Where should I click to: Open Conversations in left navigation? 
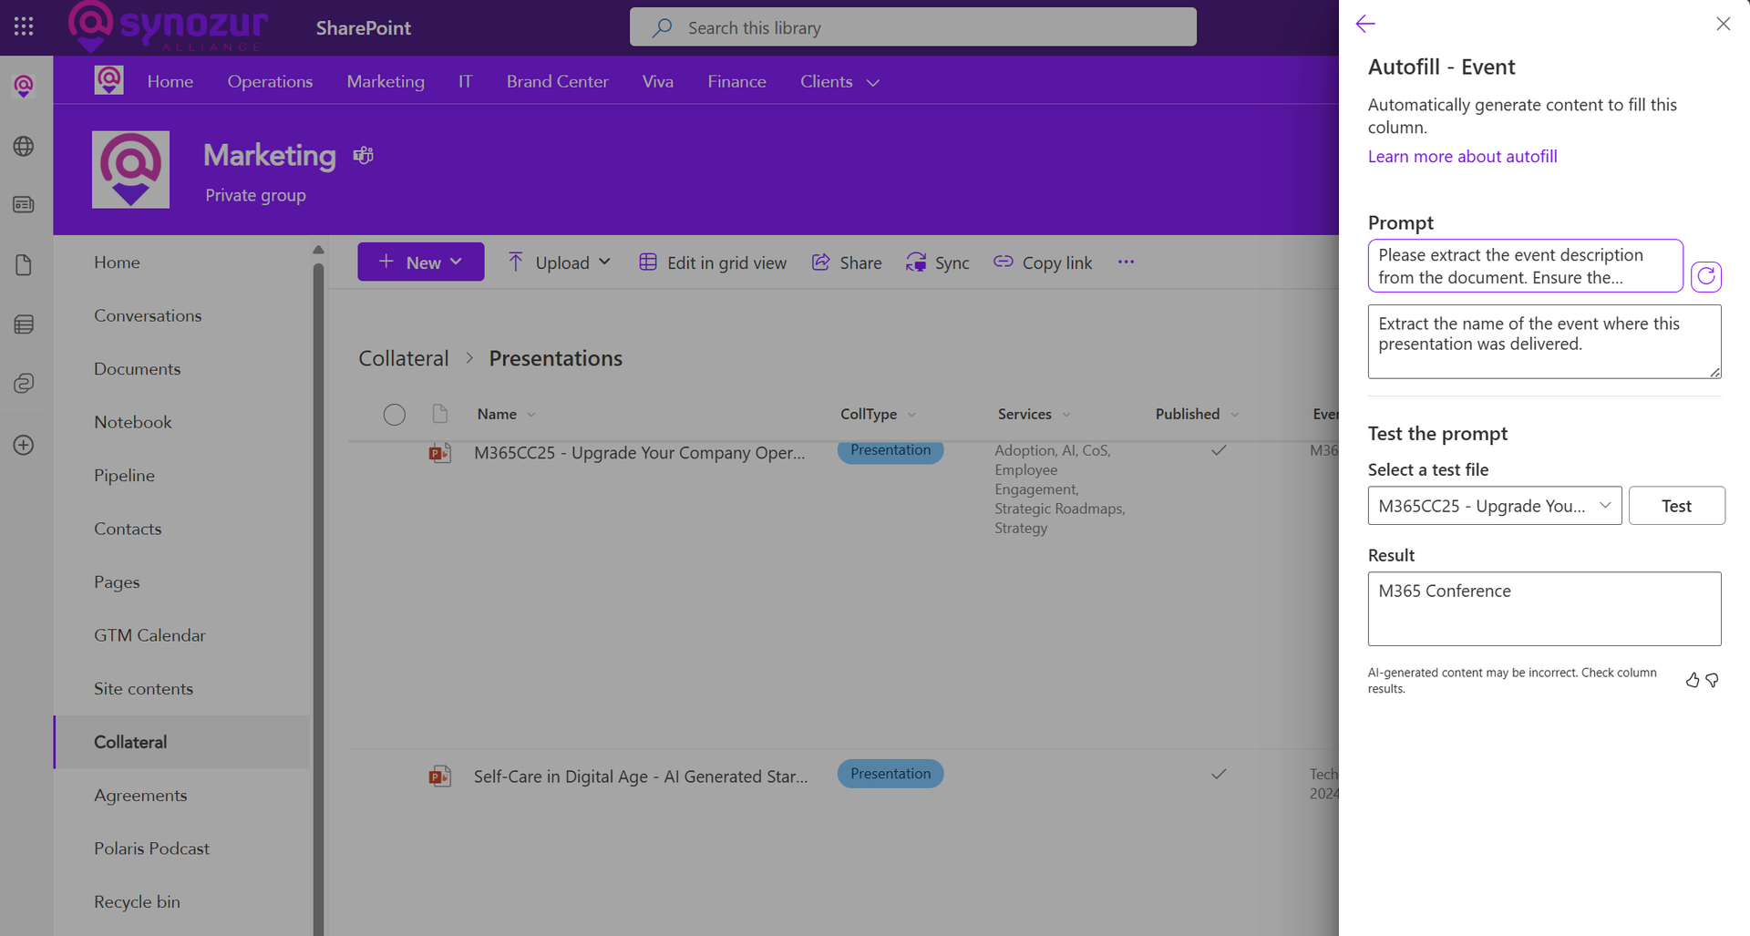148,315
